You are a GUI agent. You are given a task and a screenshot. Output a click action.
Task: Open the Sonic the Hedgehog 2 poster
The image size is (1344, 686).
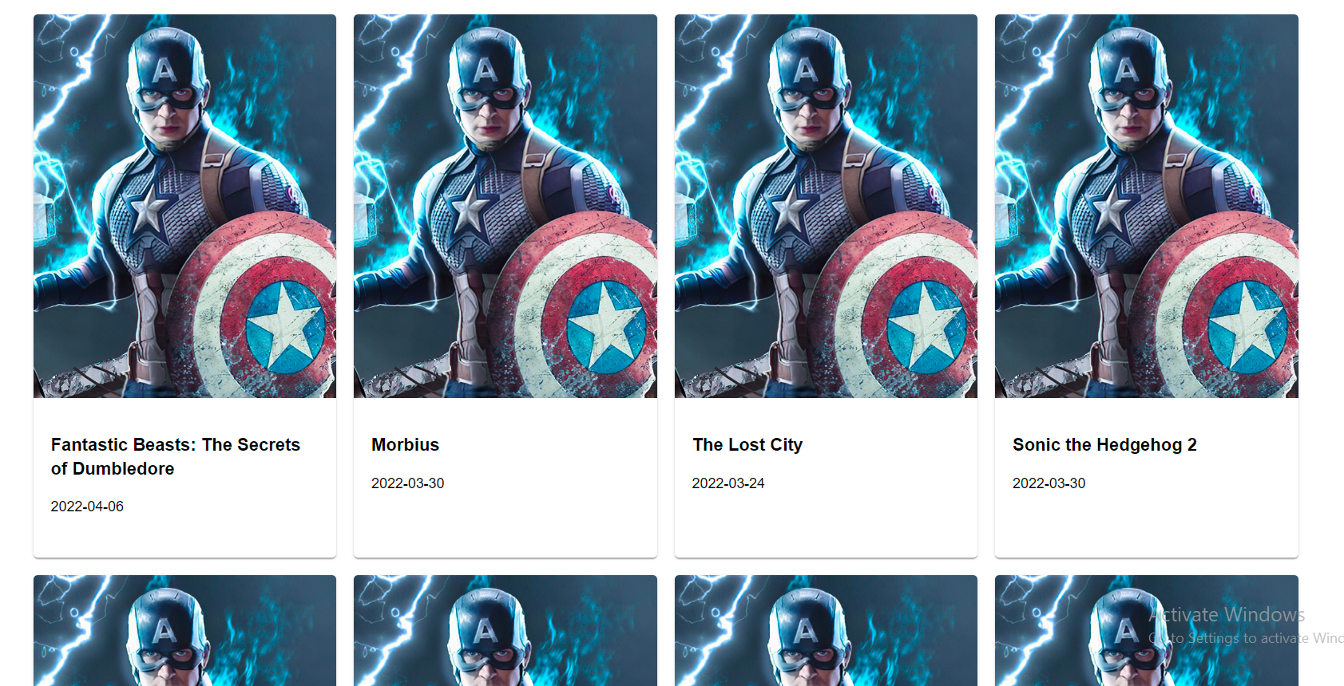1147,206
